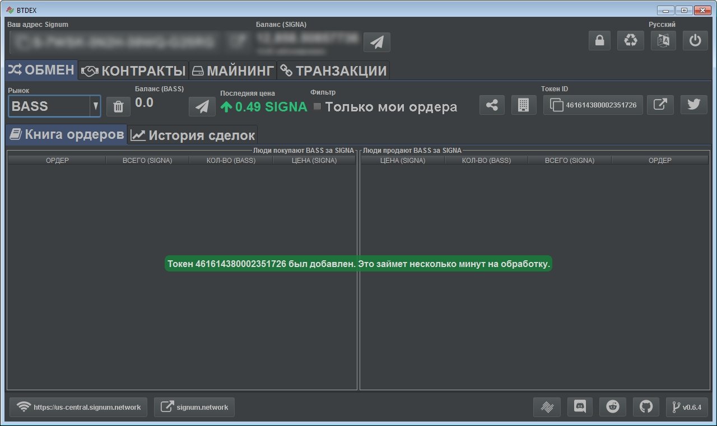717x426 pixels.
Task: Click the ВСЕГО (SIGNA) header in the sell table
Action: tap(570, 160)
